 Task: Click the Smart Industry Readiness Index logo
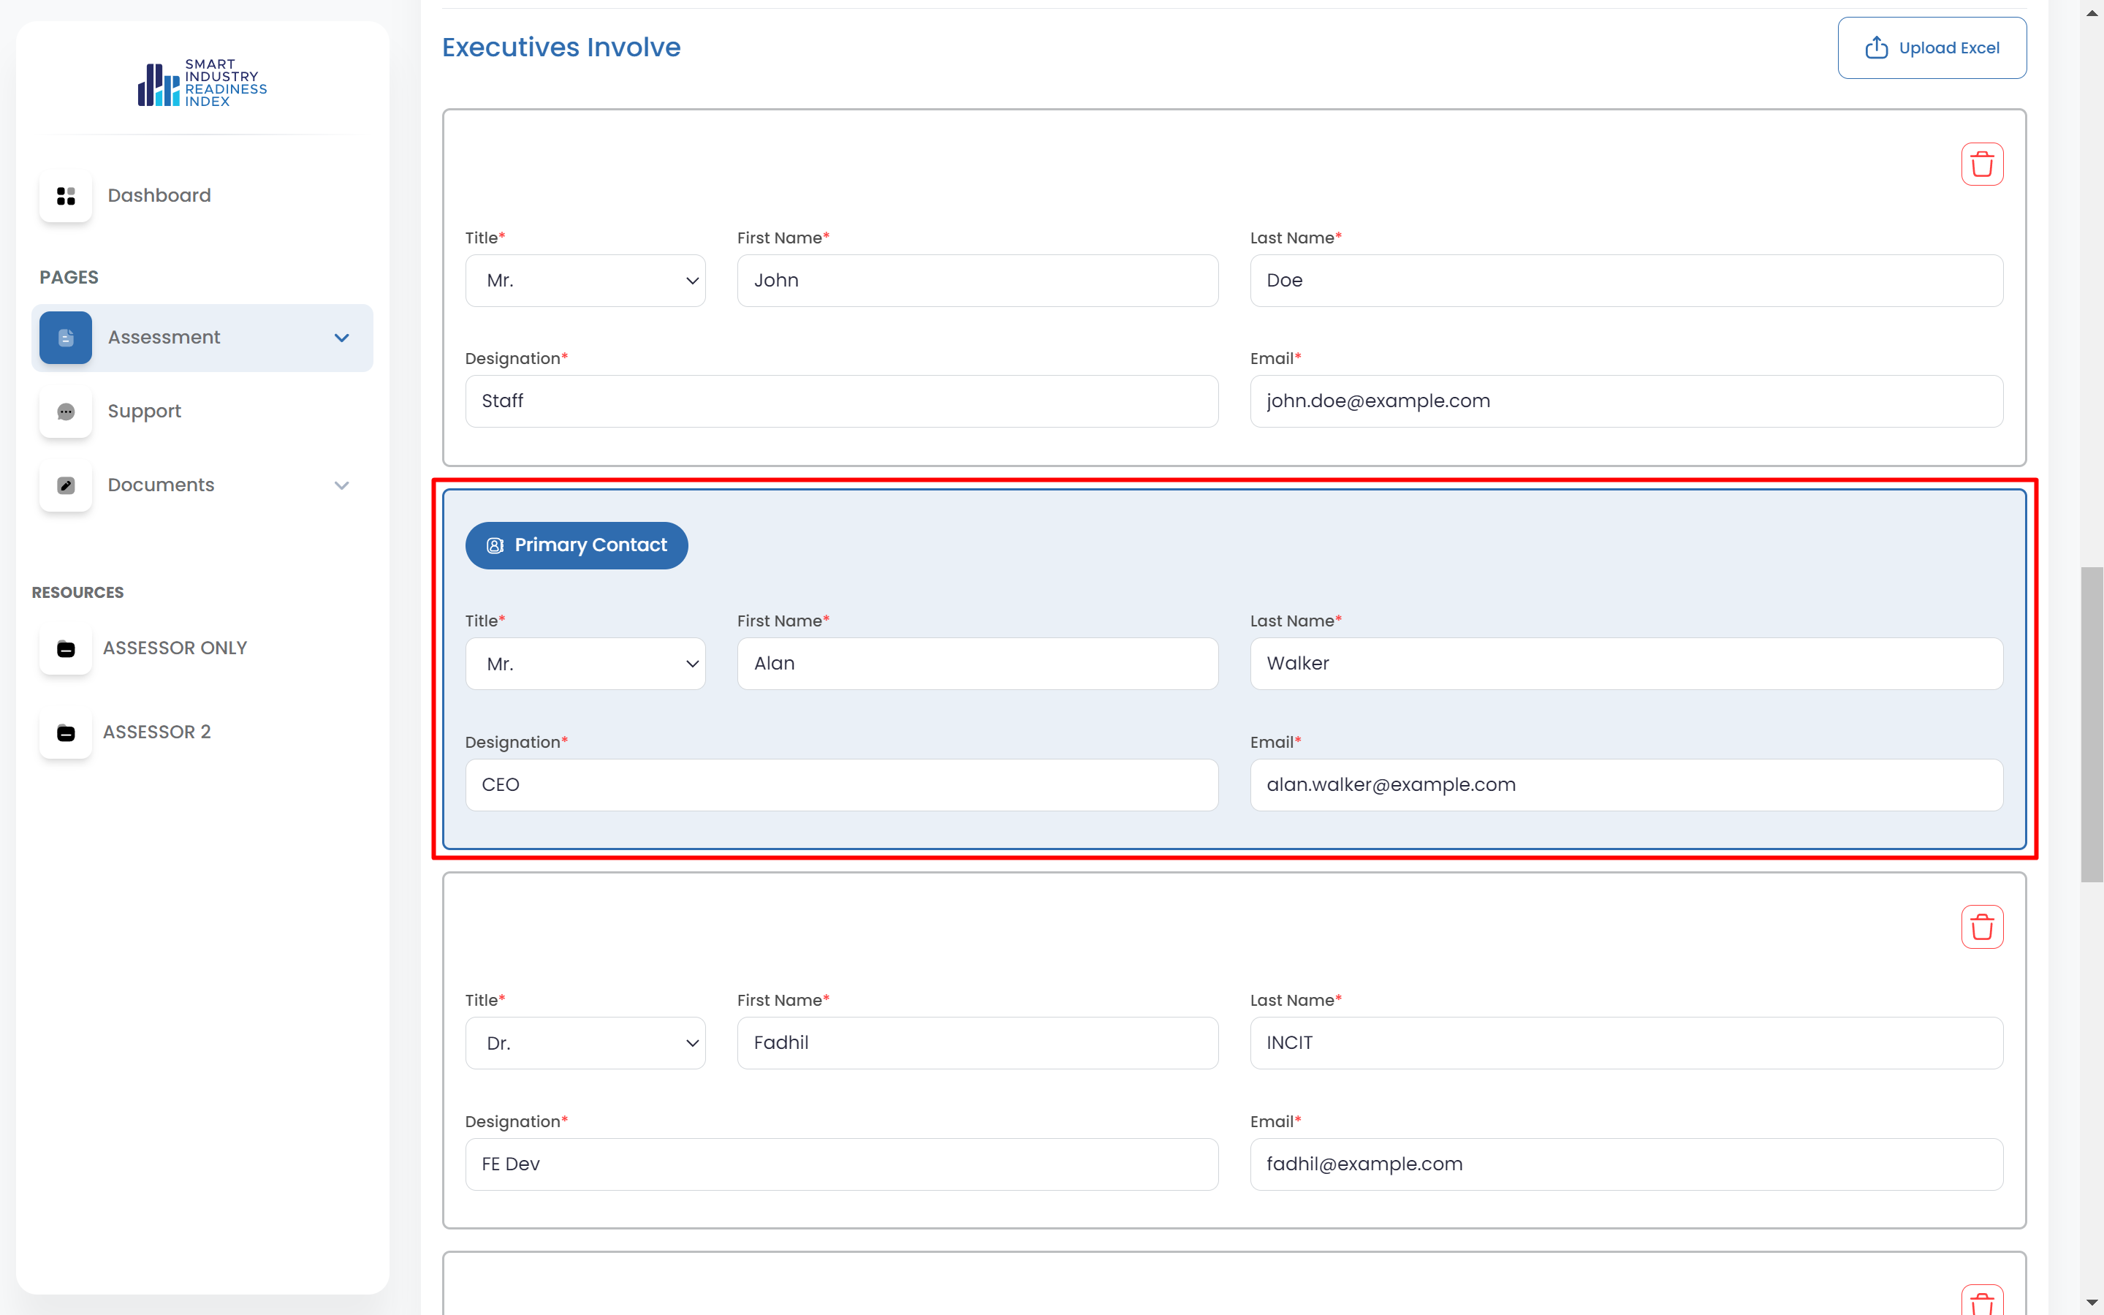click(x=202, y=83)
